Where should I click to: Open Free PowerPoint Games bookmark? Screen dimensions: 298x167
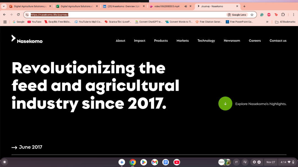click(x=239, y=22)
